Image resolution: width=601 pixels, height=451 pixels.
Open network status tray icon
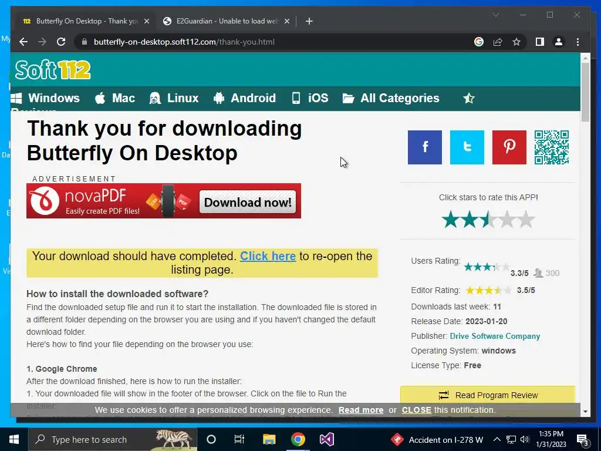point(511,439)
